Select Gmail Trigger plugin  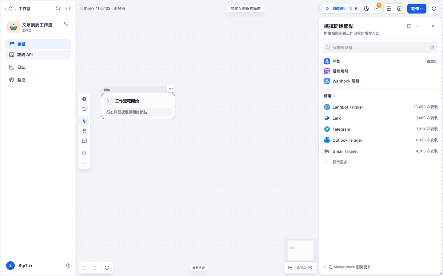pyautogui.click(x=381, y=151)
